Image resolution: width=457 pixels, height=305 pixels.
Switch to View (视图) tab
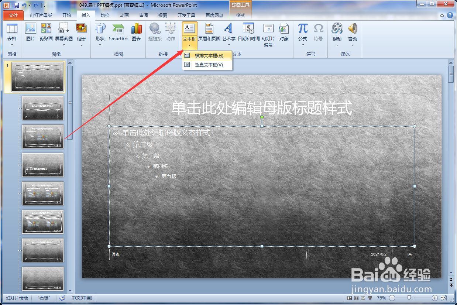pos(163,15)
